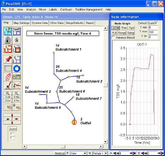Select the hand pan tool
The height and width of the screenshot is (156, 165).
tap(8, 107)
